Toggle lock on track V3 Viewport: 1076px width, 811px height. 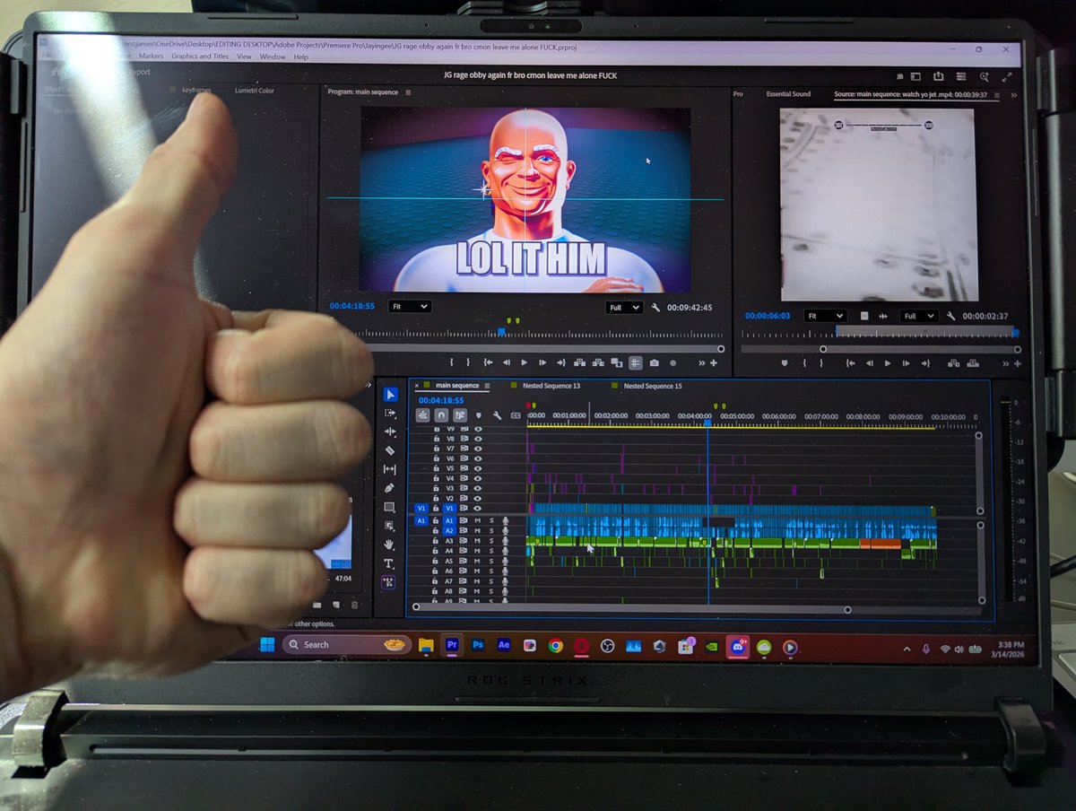[438, 488]
